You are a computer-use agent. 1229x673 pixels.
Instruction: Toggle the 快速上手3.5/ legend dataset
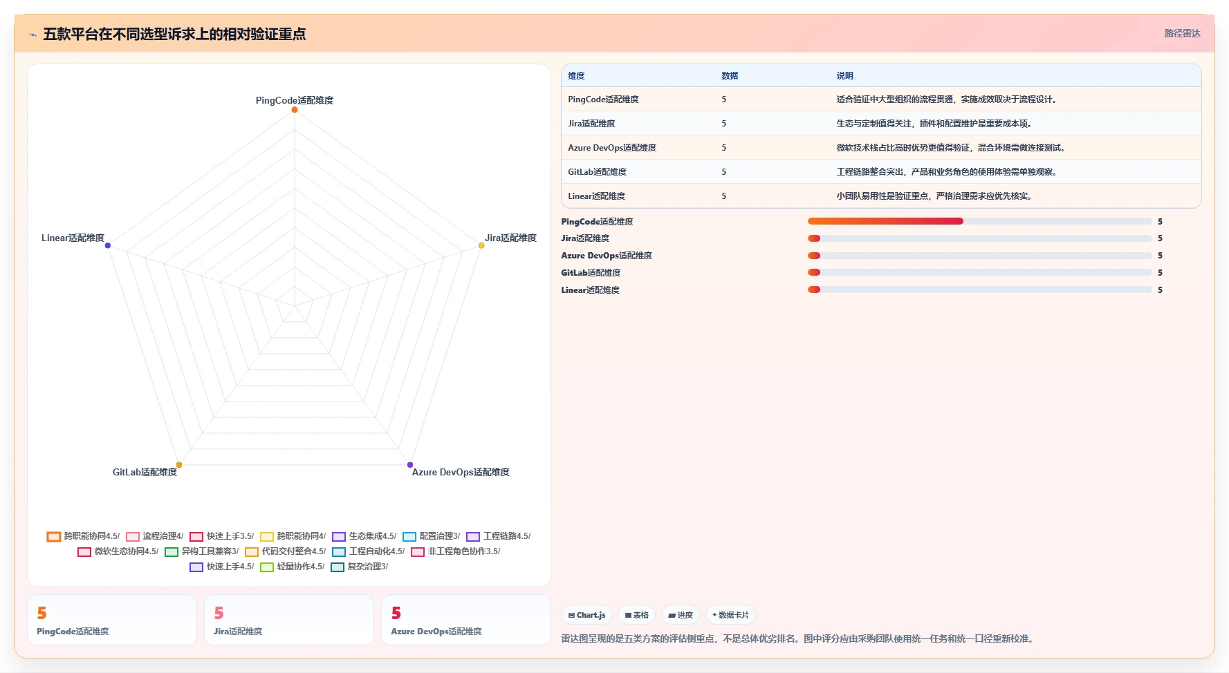(x=222, y=536)
